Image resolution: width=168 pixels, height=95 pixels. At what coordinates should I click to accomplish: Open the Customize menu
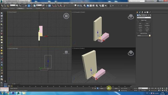[59, 3]
